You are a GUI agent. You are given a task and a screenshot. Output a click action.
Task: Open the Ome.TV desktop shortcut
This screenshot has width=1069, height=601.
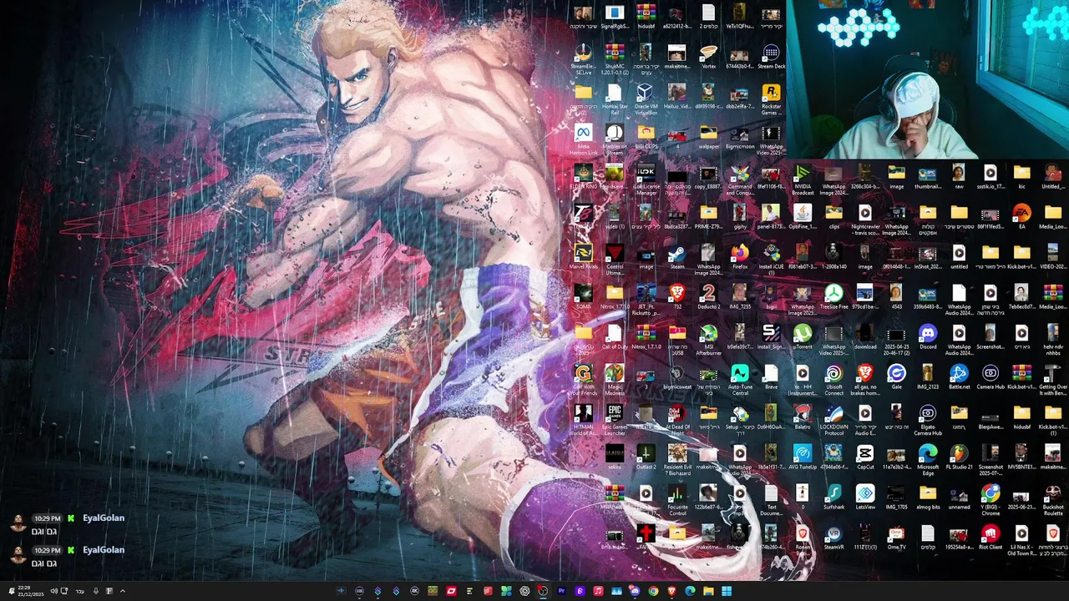point(896,537)
